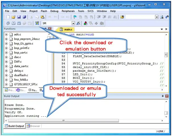The image size is (172, 137).
Task: Close the Functions panel
Action: point(50,29)
